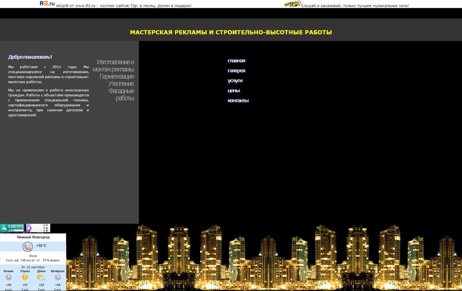Screen dimensions: 462x291
Task: Open the галерея menu link
Action: [236, 71]
